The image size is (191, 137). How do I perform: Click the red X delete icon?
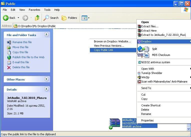[x=9, y=67]
